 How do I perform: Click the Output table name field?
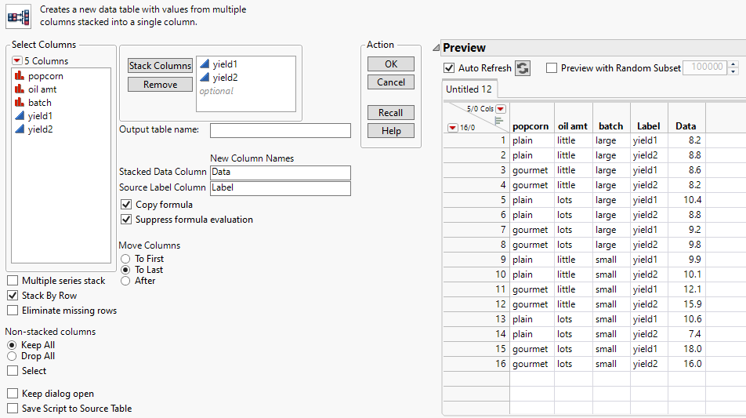(280, 130)
